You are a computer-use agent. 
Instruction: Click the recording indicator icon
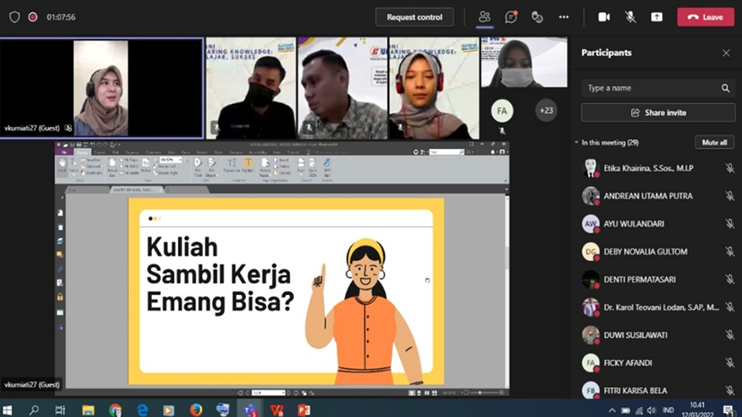[33, 16]
